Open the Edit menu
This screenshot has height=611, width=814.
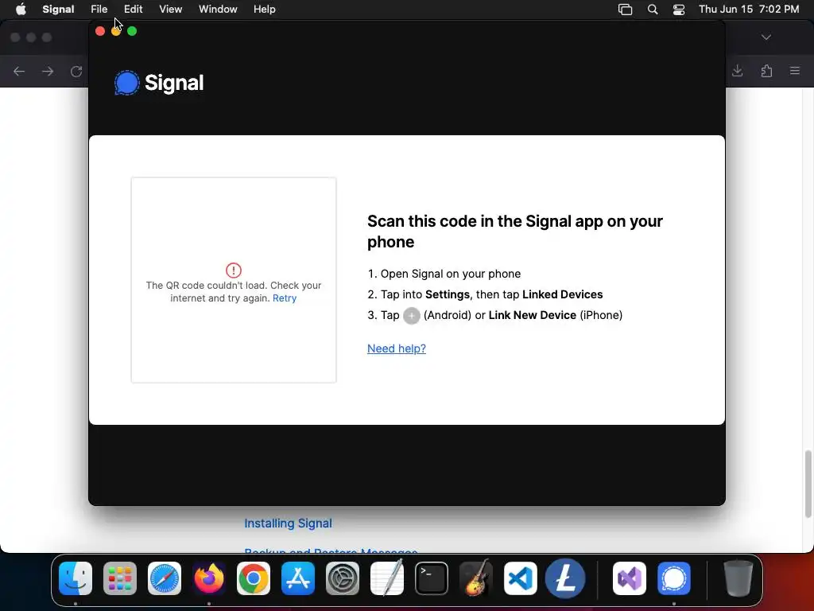point(134,10)
